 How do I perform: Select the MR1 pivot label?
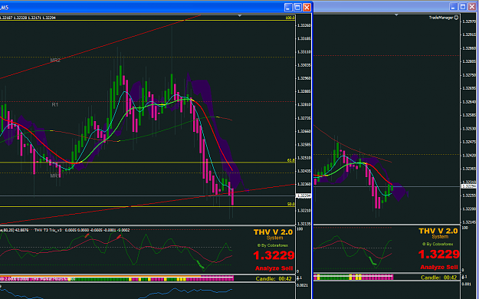pos(54,176)
